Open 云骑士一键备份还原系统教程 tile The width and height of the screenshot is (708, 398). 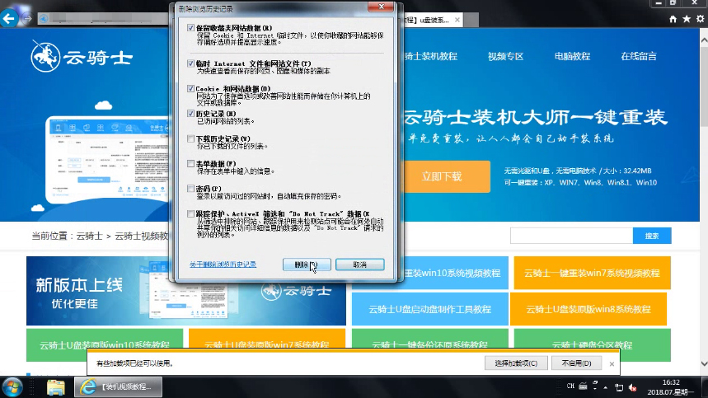[430, 339]
